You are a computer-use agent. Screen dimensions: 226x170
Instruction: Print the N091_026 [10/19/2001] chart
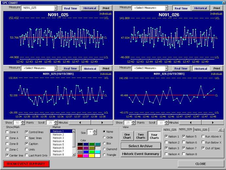pyautogui.click(x=217, y=68)
